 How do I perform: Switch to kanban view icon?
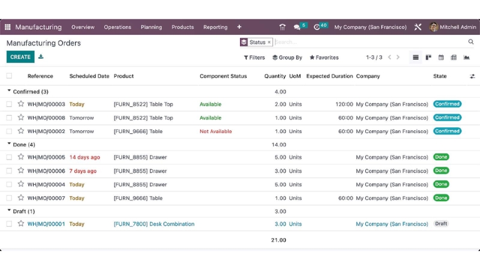click(428, 58)
